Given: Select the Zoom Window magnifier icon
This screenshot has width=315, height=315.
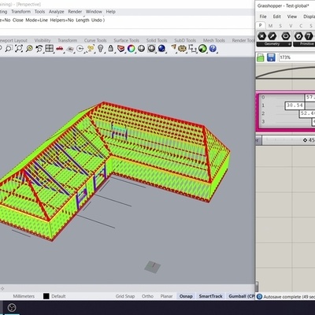Looking at the screenshot, I should [9, 49].
